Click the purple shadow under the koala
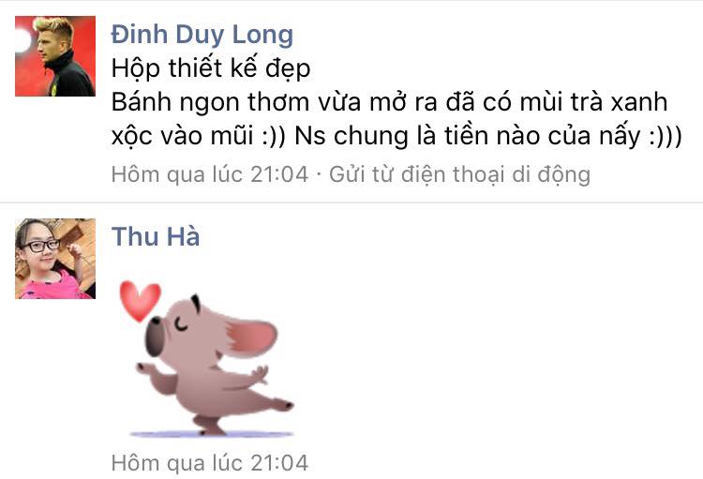Screen dimensions: 703x479 (211, 434)
